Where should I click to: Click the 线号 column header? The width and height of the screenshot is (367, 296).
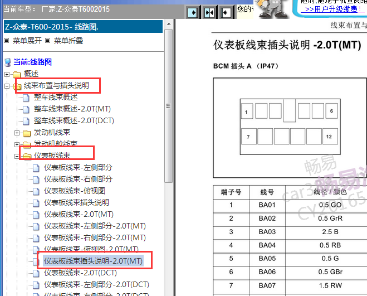[x=267, y=192]
